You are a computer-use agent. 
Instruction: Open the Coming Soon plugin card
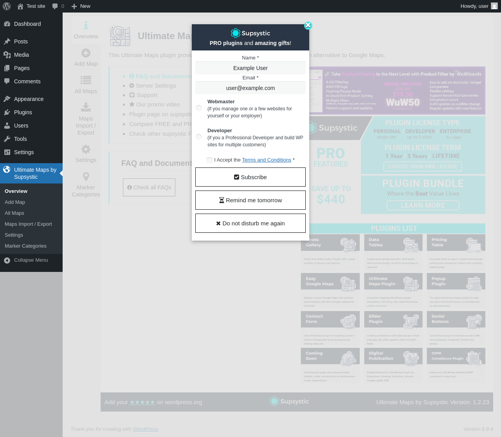(x=330, y=365)
